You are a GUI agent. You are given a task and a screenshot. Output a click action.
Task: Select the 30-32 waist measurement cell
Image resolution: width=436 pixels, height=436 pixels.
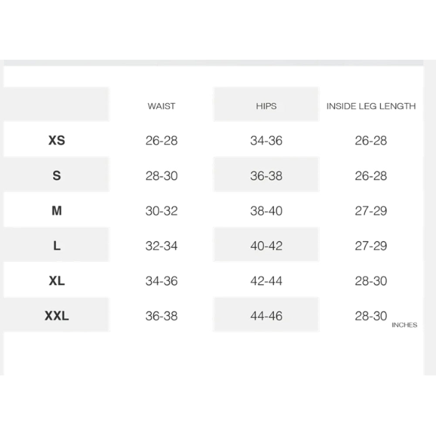161,211
